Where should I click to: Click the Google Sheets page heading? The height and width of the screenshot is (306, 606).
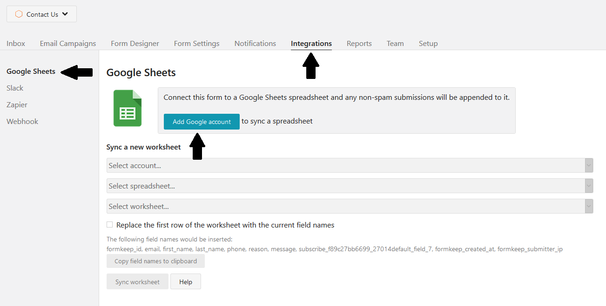pyautogui.click(x=141, y=72)
